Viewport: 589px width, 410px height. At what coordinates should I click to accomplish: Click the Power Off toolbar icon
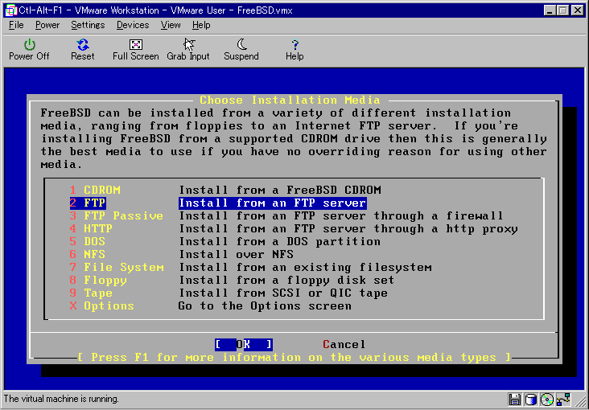point(29,45)
